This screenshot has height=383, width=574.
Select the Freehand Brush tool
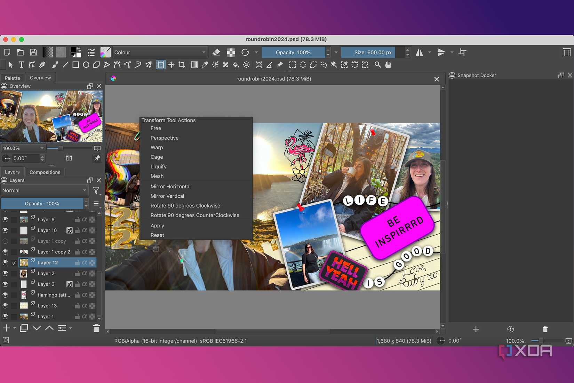54,65
